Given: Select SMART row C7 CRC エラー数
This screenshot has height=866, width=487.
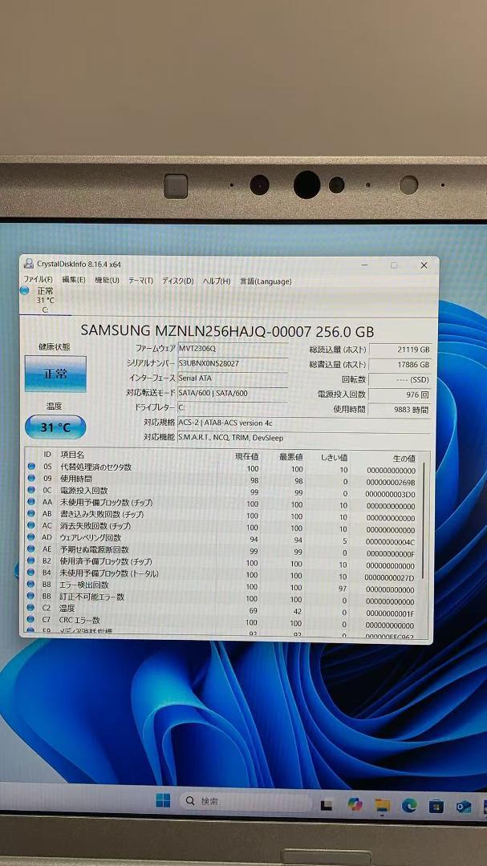Looking at the screenshot, I should pyautogui.click(x=225, y=622).
